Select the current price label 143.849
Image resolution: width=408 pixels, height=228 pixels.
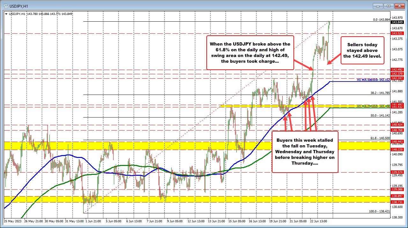(397, 22)
